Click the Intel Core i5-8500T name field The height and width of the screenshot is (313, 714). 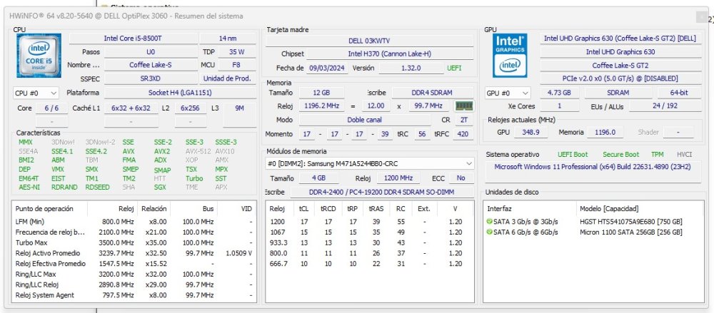pyautogui.click(x=133, y=39)
